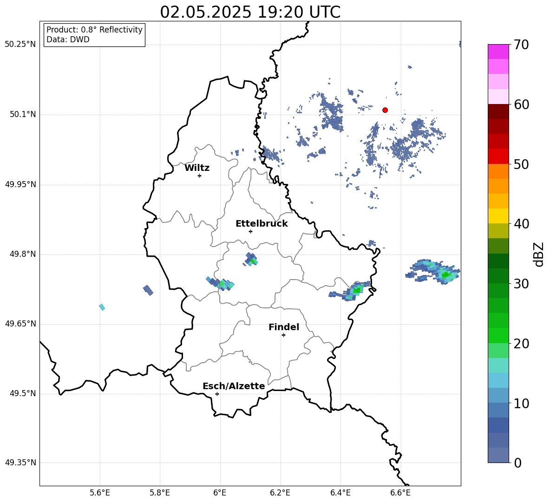Click the 6.4°E longitude label

pyautogui.click(x=340, y=493)
